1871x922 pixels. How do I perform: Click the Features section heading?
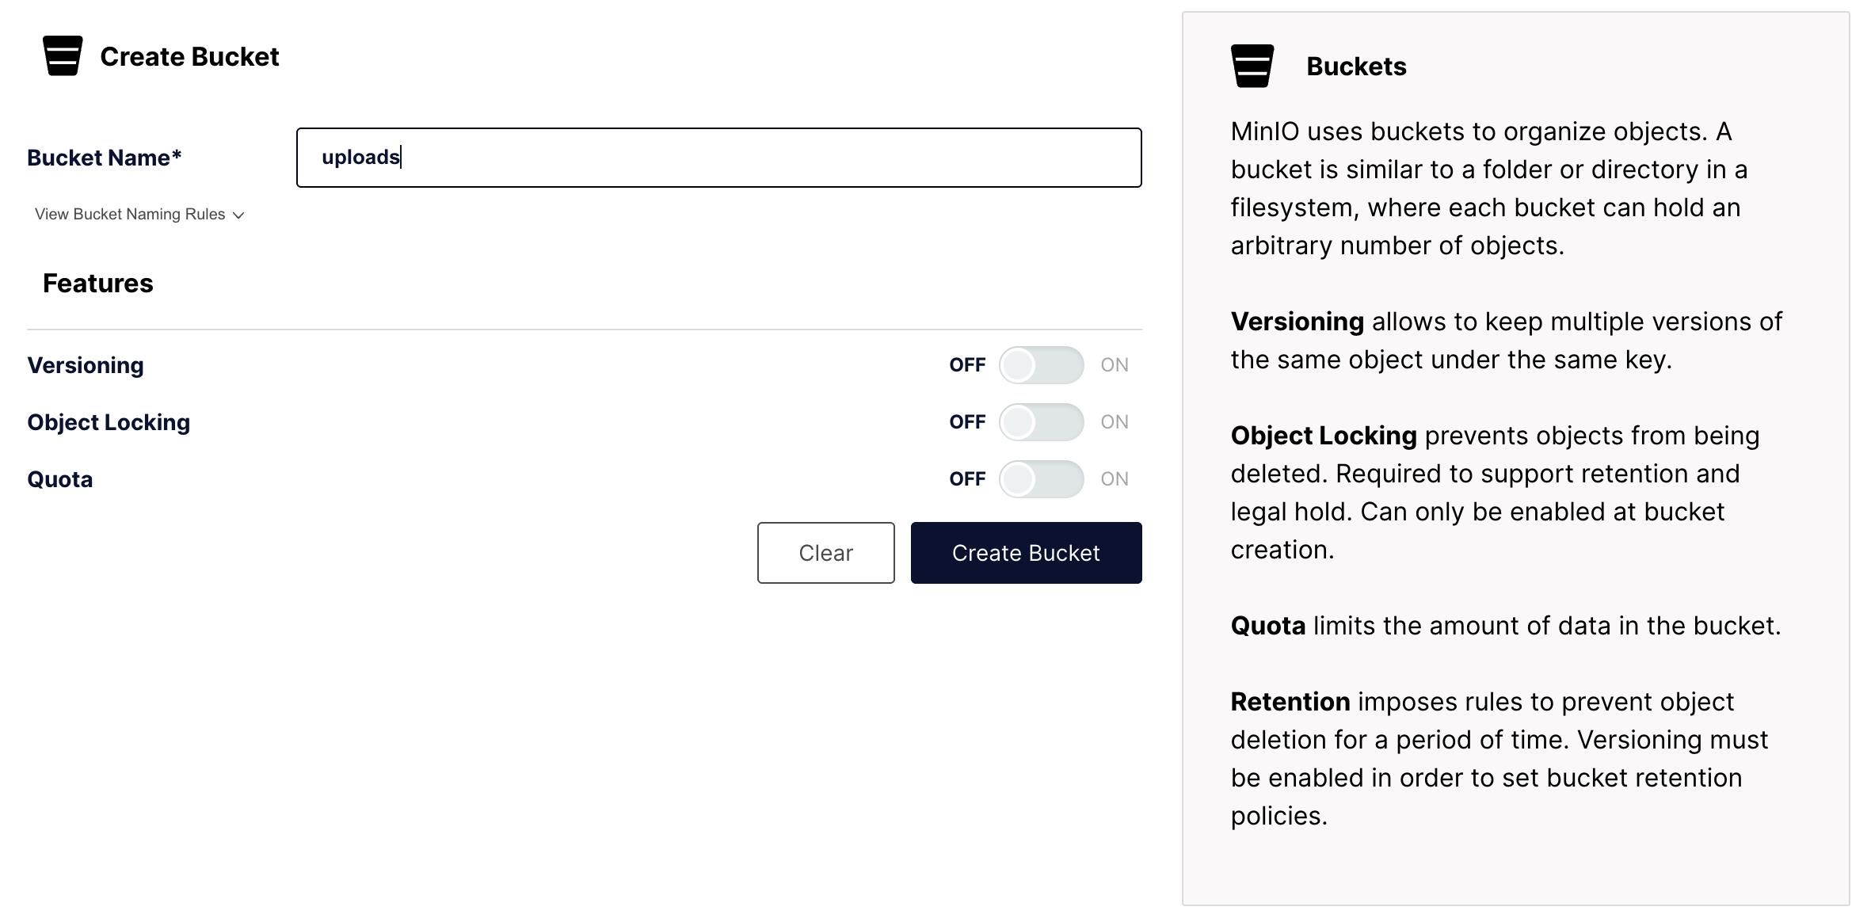98,284
